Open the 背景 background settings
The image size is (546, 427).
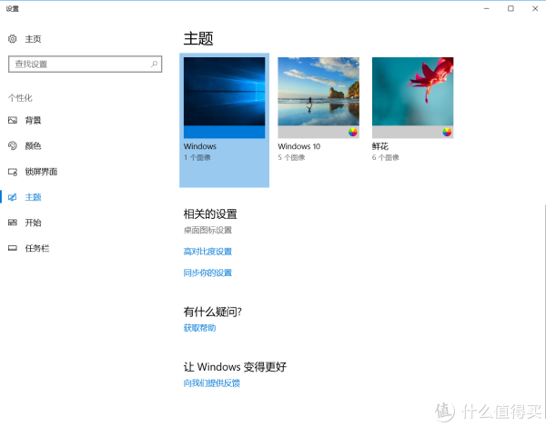coord(33,120)
